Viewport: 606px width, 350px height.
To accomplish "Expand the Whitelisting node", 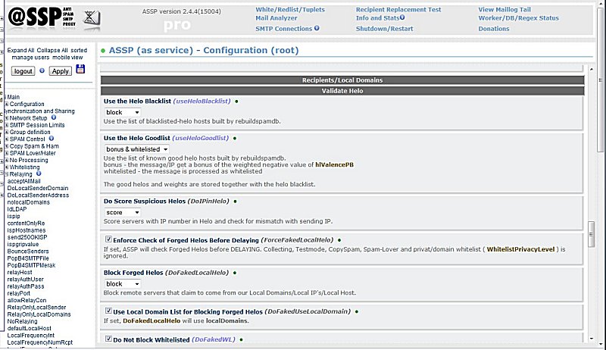I will click(x=7, y=167).
